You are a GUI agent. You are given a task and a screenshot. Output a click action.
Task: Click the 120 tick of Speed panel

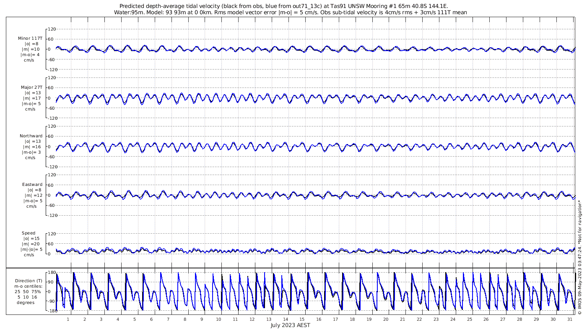(52, 233)
